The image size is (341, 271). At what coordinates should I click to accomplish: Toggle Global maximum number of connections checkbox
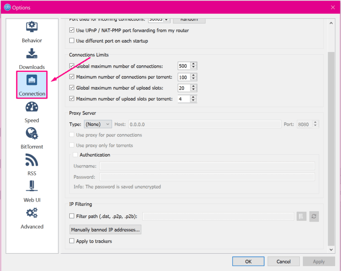tap(71, 66)
